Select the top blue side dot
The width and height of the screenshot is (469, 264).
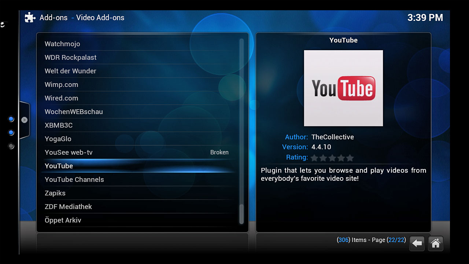click(11, 119)
